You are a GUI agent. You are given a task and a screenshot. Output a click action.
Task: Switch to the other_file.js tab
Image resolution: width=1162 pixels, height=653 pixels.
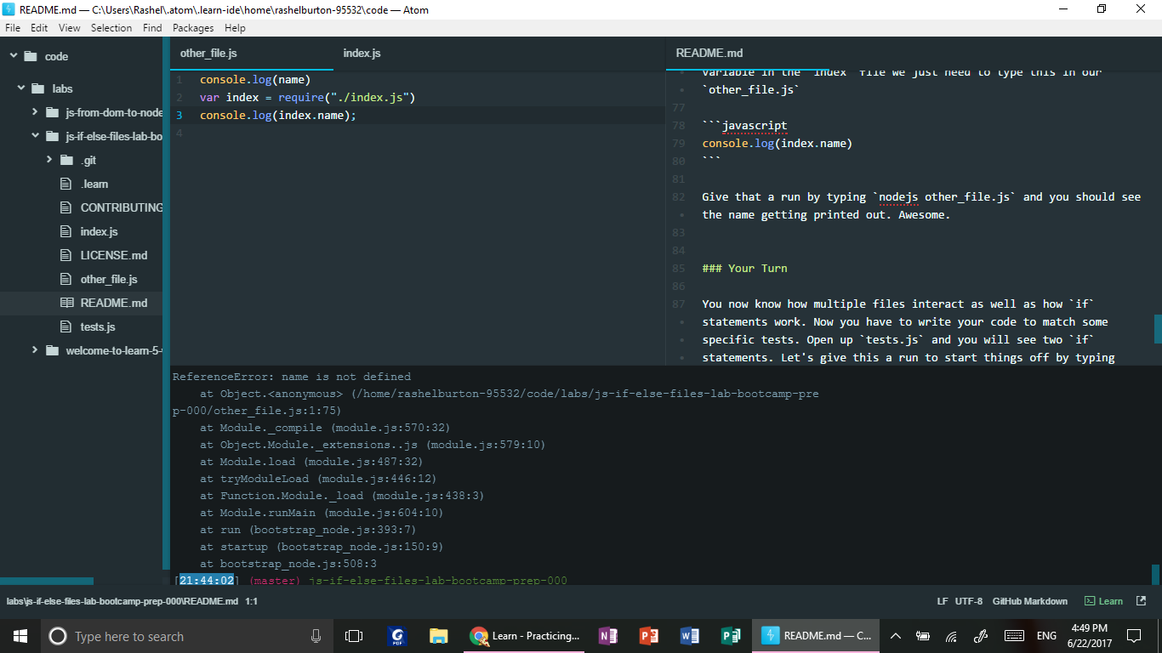point(208,53)
